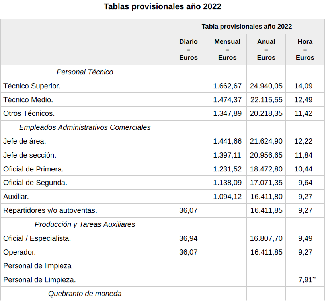Click the daily value in the Repartidores y/o autoventas row
Screen dimensions: 326x302
188,210
